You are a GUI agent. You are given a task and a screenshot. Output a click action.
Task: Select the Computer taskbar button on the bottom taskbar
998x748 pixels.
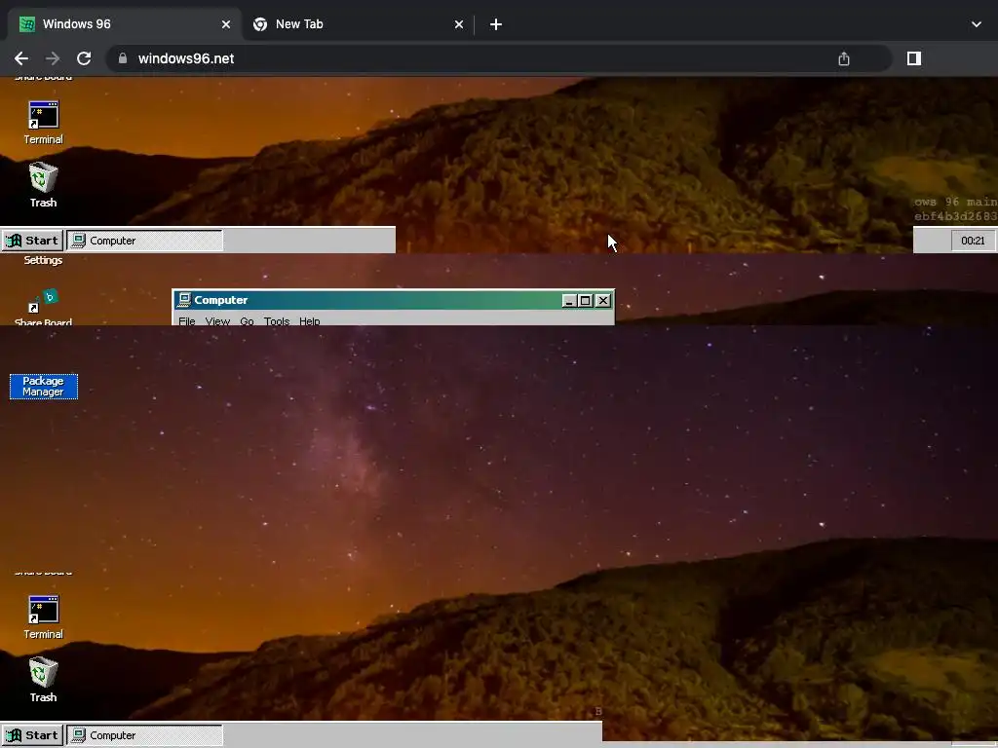pyautogui.click(x=145, y=735)
